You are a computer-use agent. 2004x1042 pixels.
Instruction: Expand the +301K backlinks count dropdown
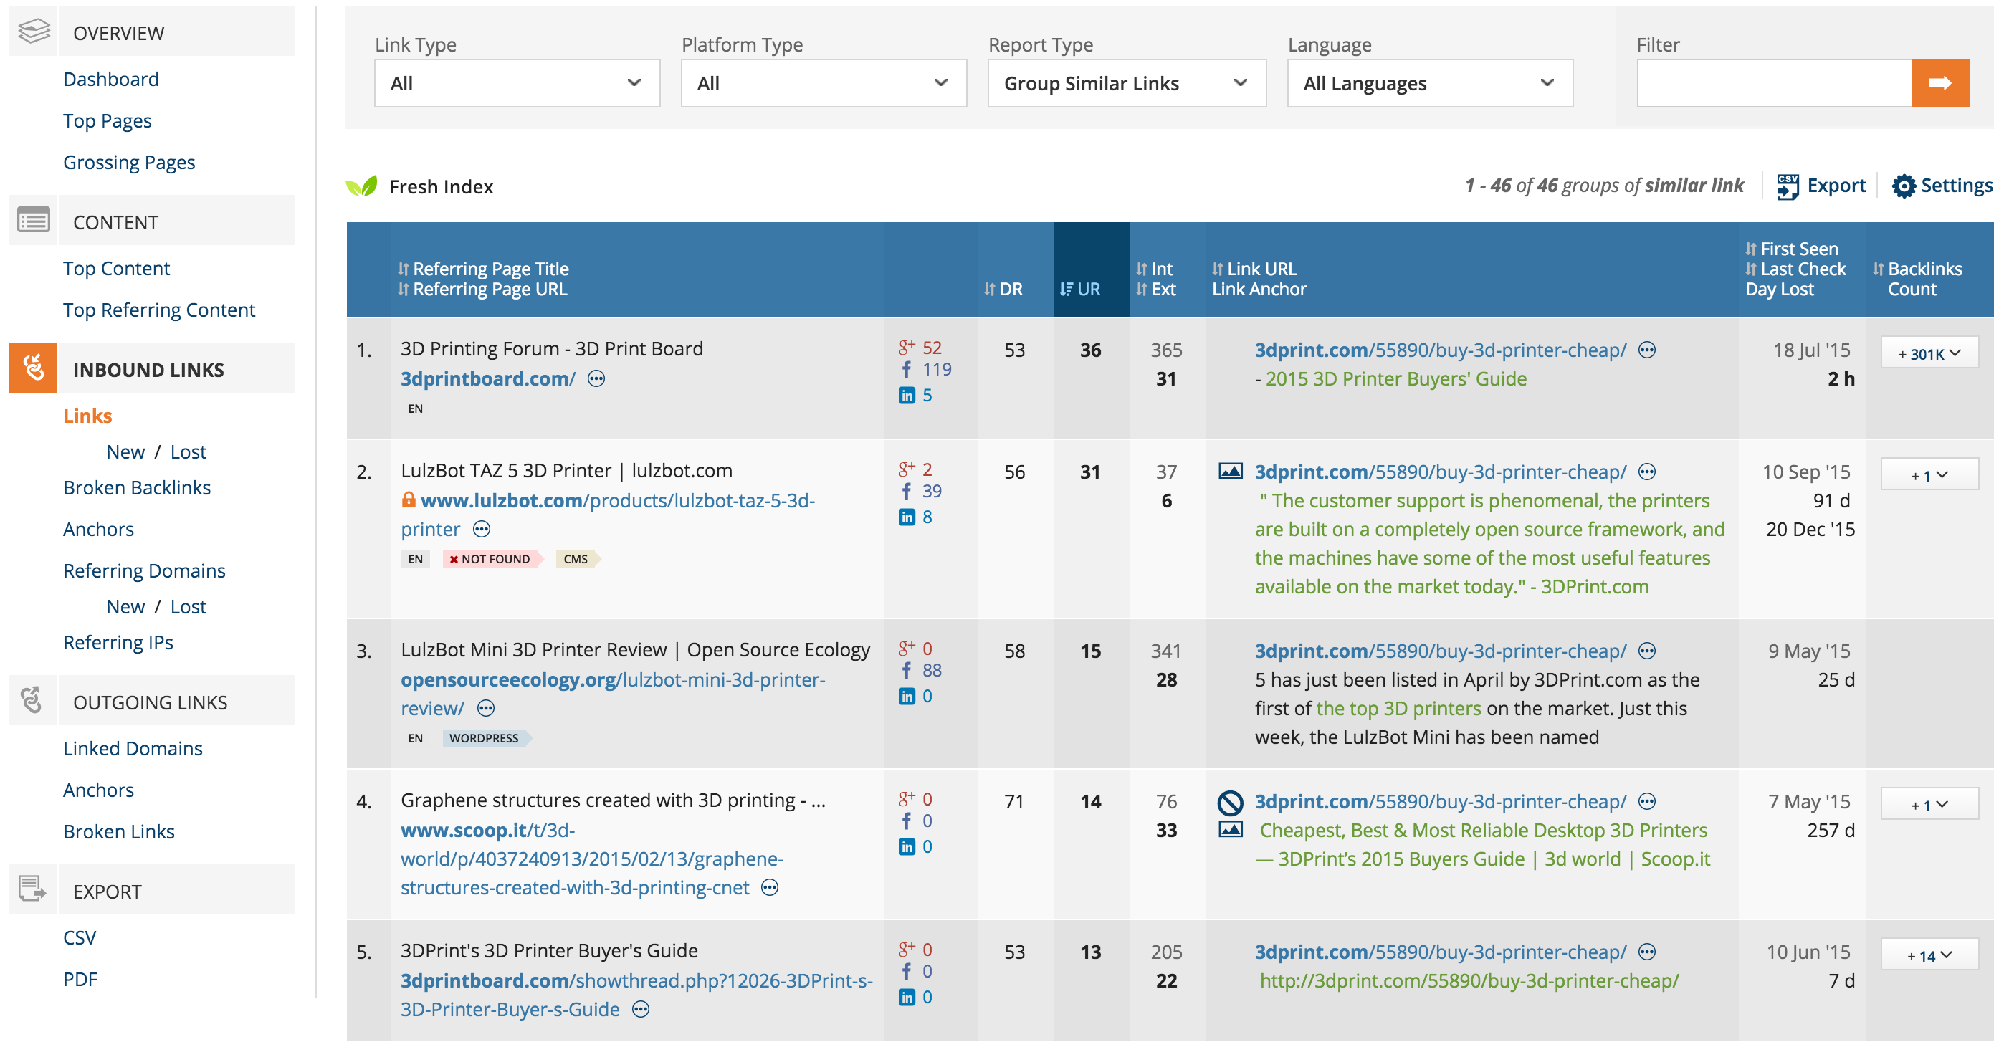coord(1929,353)
